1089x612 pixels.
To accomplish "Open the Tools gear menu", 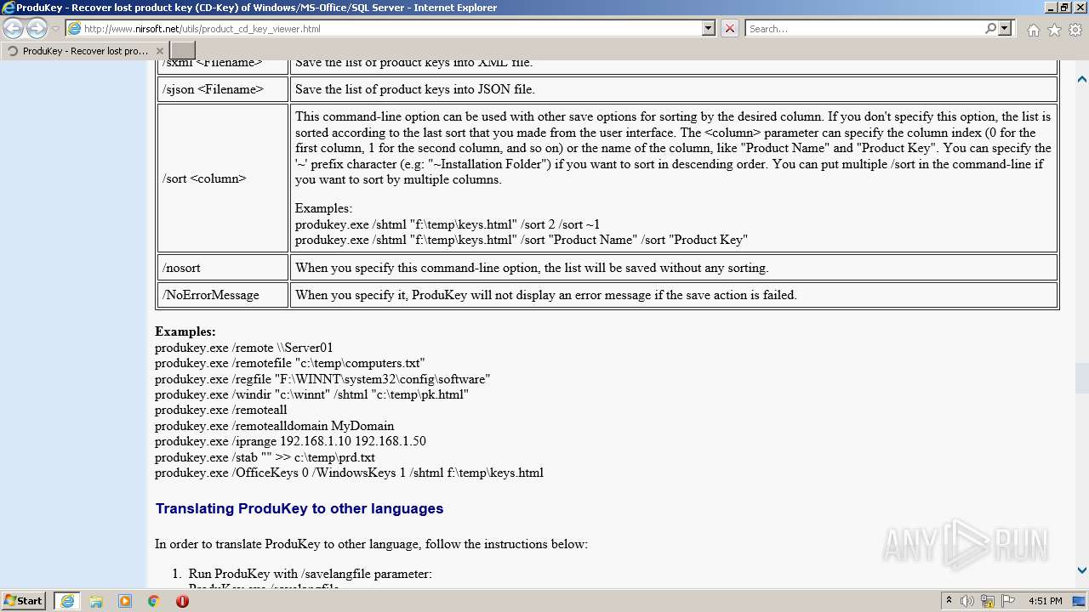I will pos(1075,30).
